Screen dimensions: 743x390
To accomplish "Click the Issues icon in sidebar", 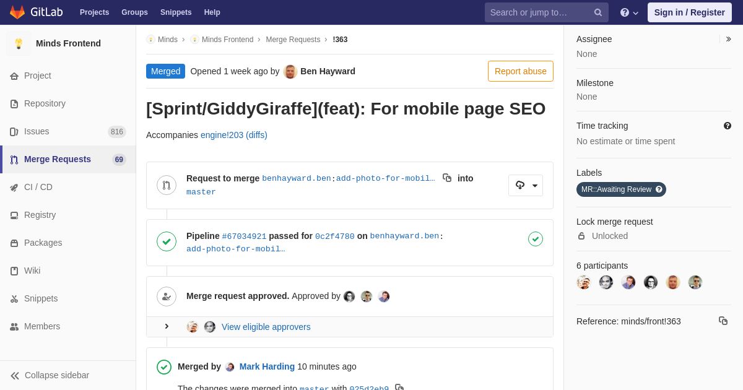I will 14,132.
